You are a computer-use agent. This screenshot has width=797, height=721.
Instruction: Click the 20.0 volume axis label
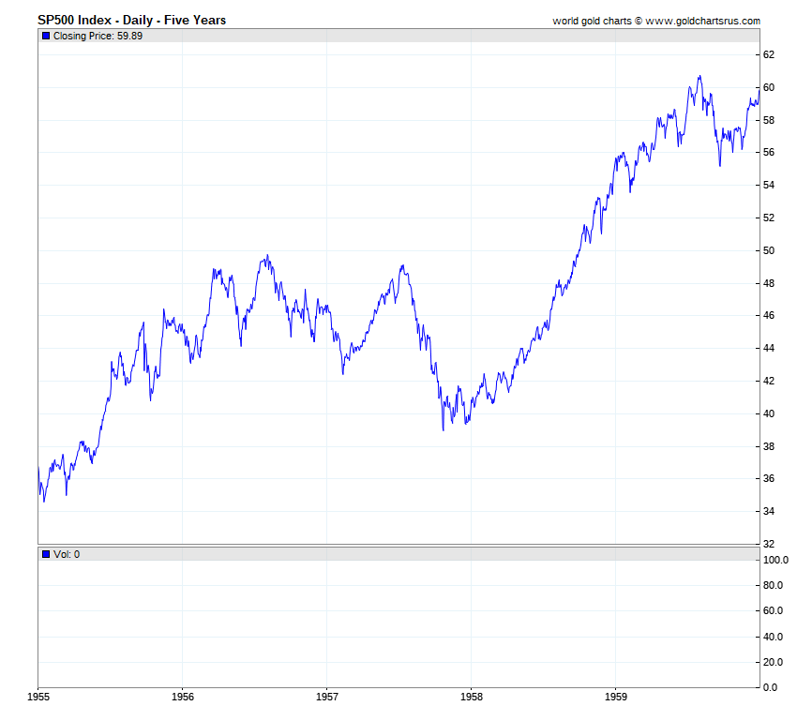pyautogui.click(x=774, y=662)
